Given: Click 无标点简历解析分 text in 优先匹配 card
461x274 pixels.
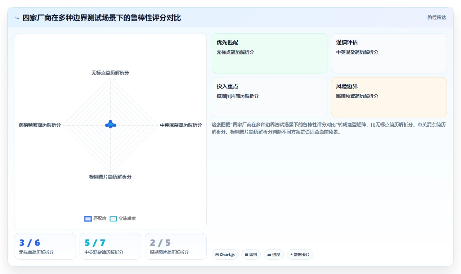Looking at the screenshot, I should [235, 52].
